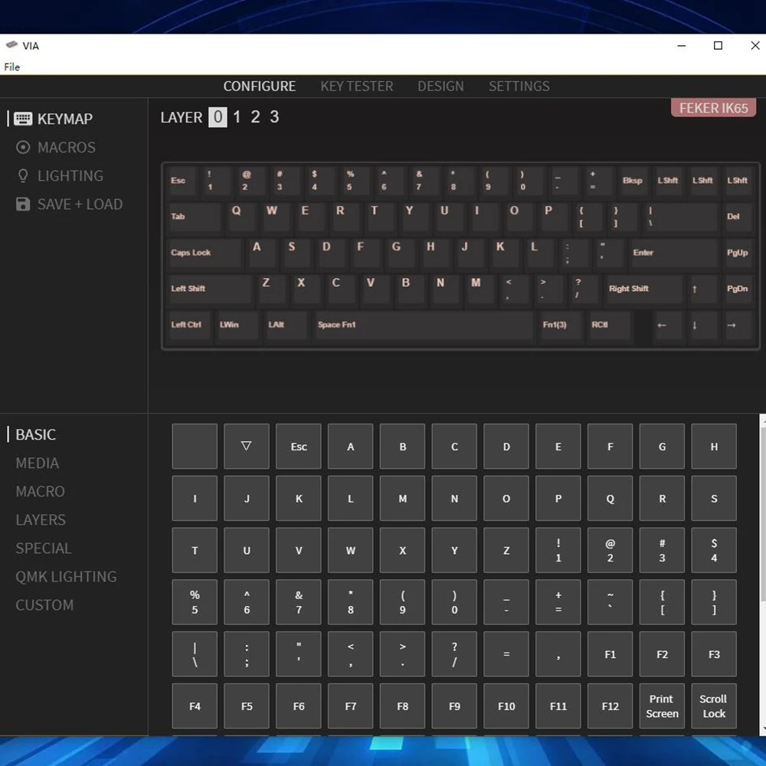Open the Settings tab
Viewport: 766px width, 766px height.
tap(519, 86)
